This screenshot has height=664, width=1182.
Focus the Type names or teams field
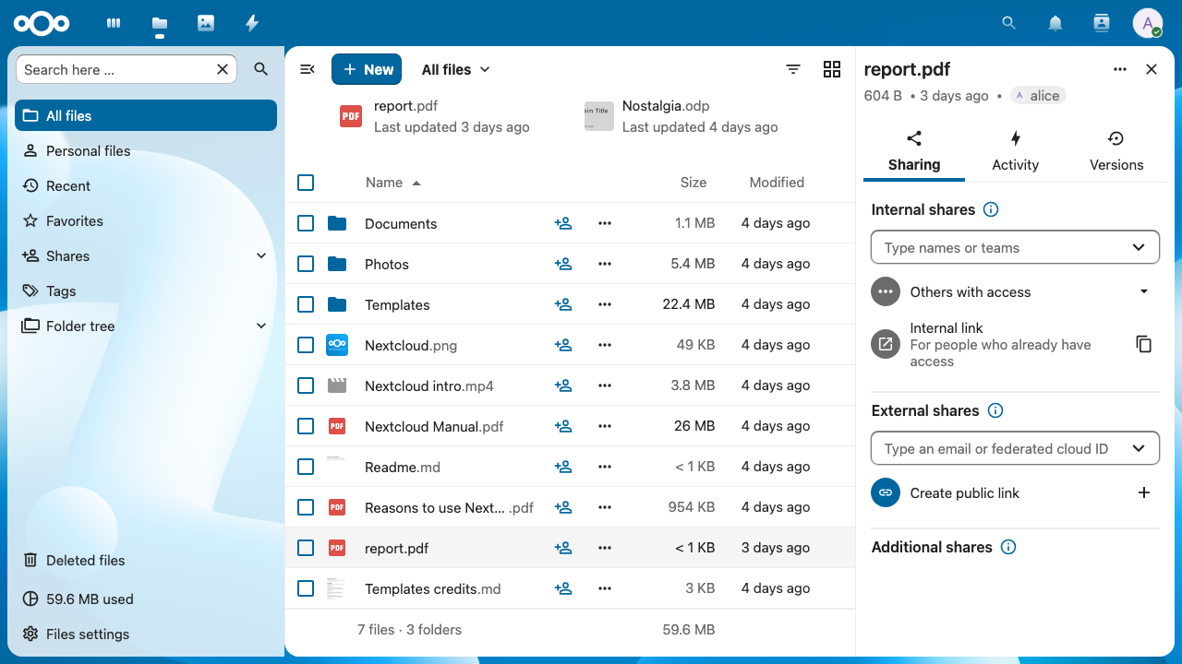pos(1015,247)
